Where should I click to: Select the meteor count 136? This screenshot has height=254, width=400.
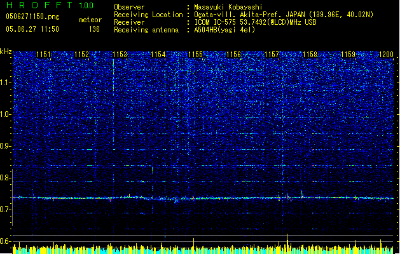[x=94, y=29]
